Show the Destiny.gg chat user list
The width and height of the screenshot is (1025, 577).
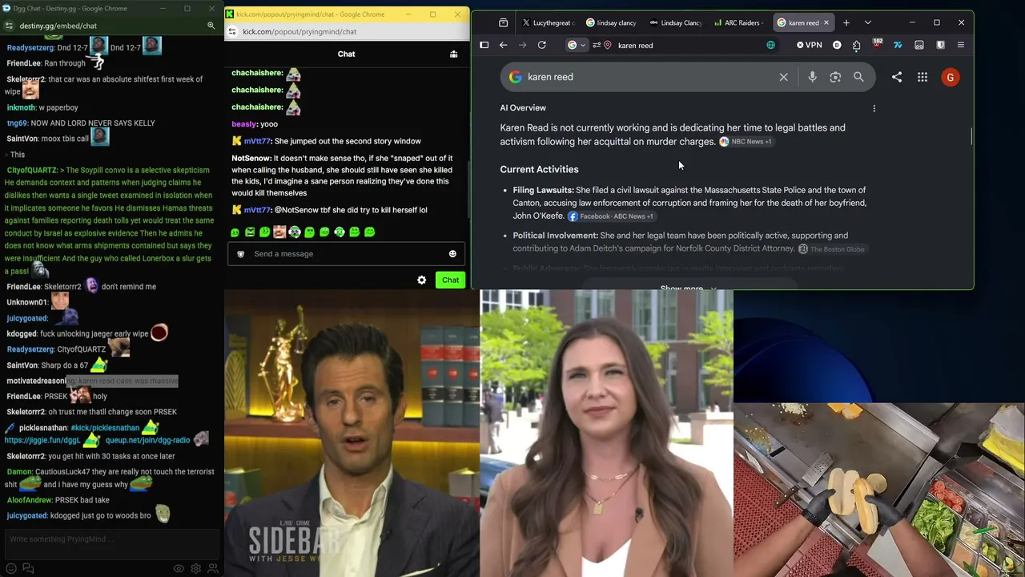213,568
